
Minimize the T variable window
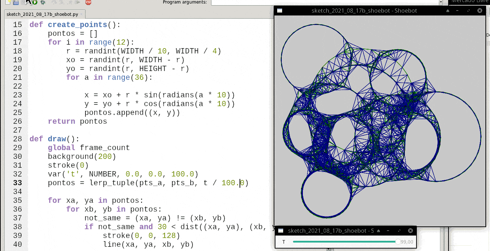pyautogui.click(x=388, y=231)
